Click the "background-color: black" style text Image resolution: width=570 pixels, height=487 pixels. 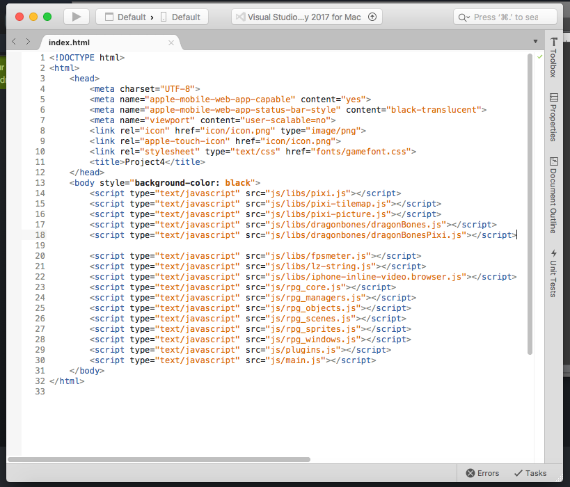(x=193, y=182)
